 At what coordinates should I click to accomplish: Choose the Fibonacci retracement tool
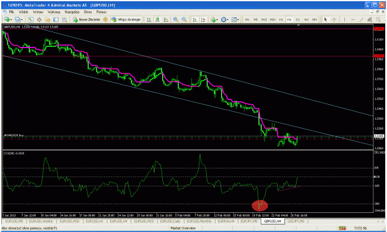pos(378,20)
